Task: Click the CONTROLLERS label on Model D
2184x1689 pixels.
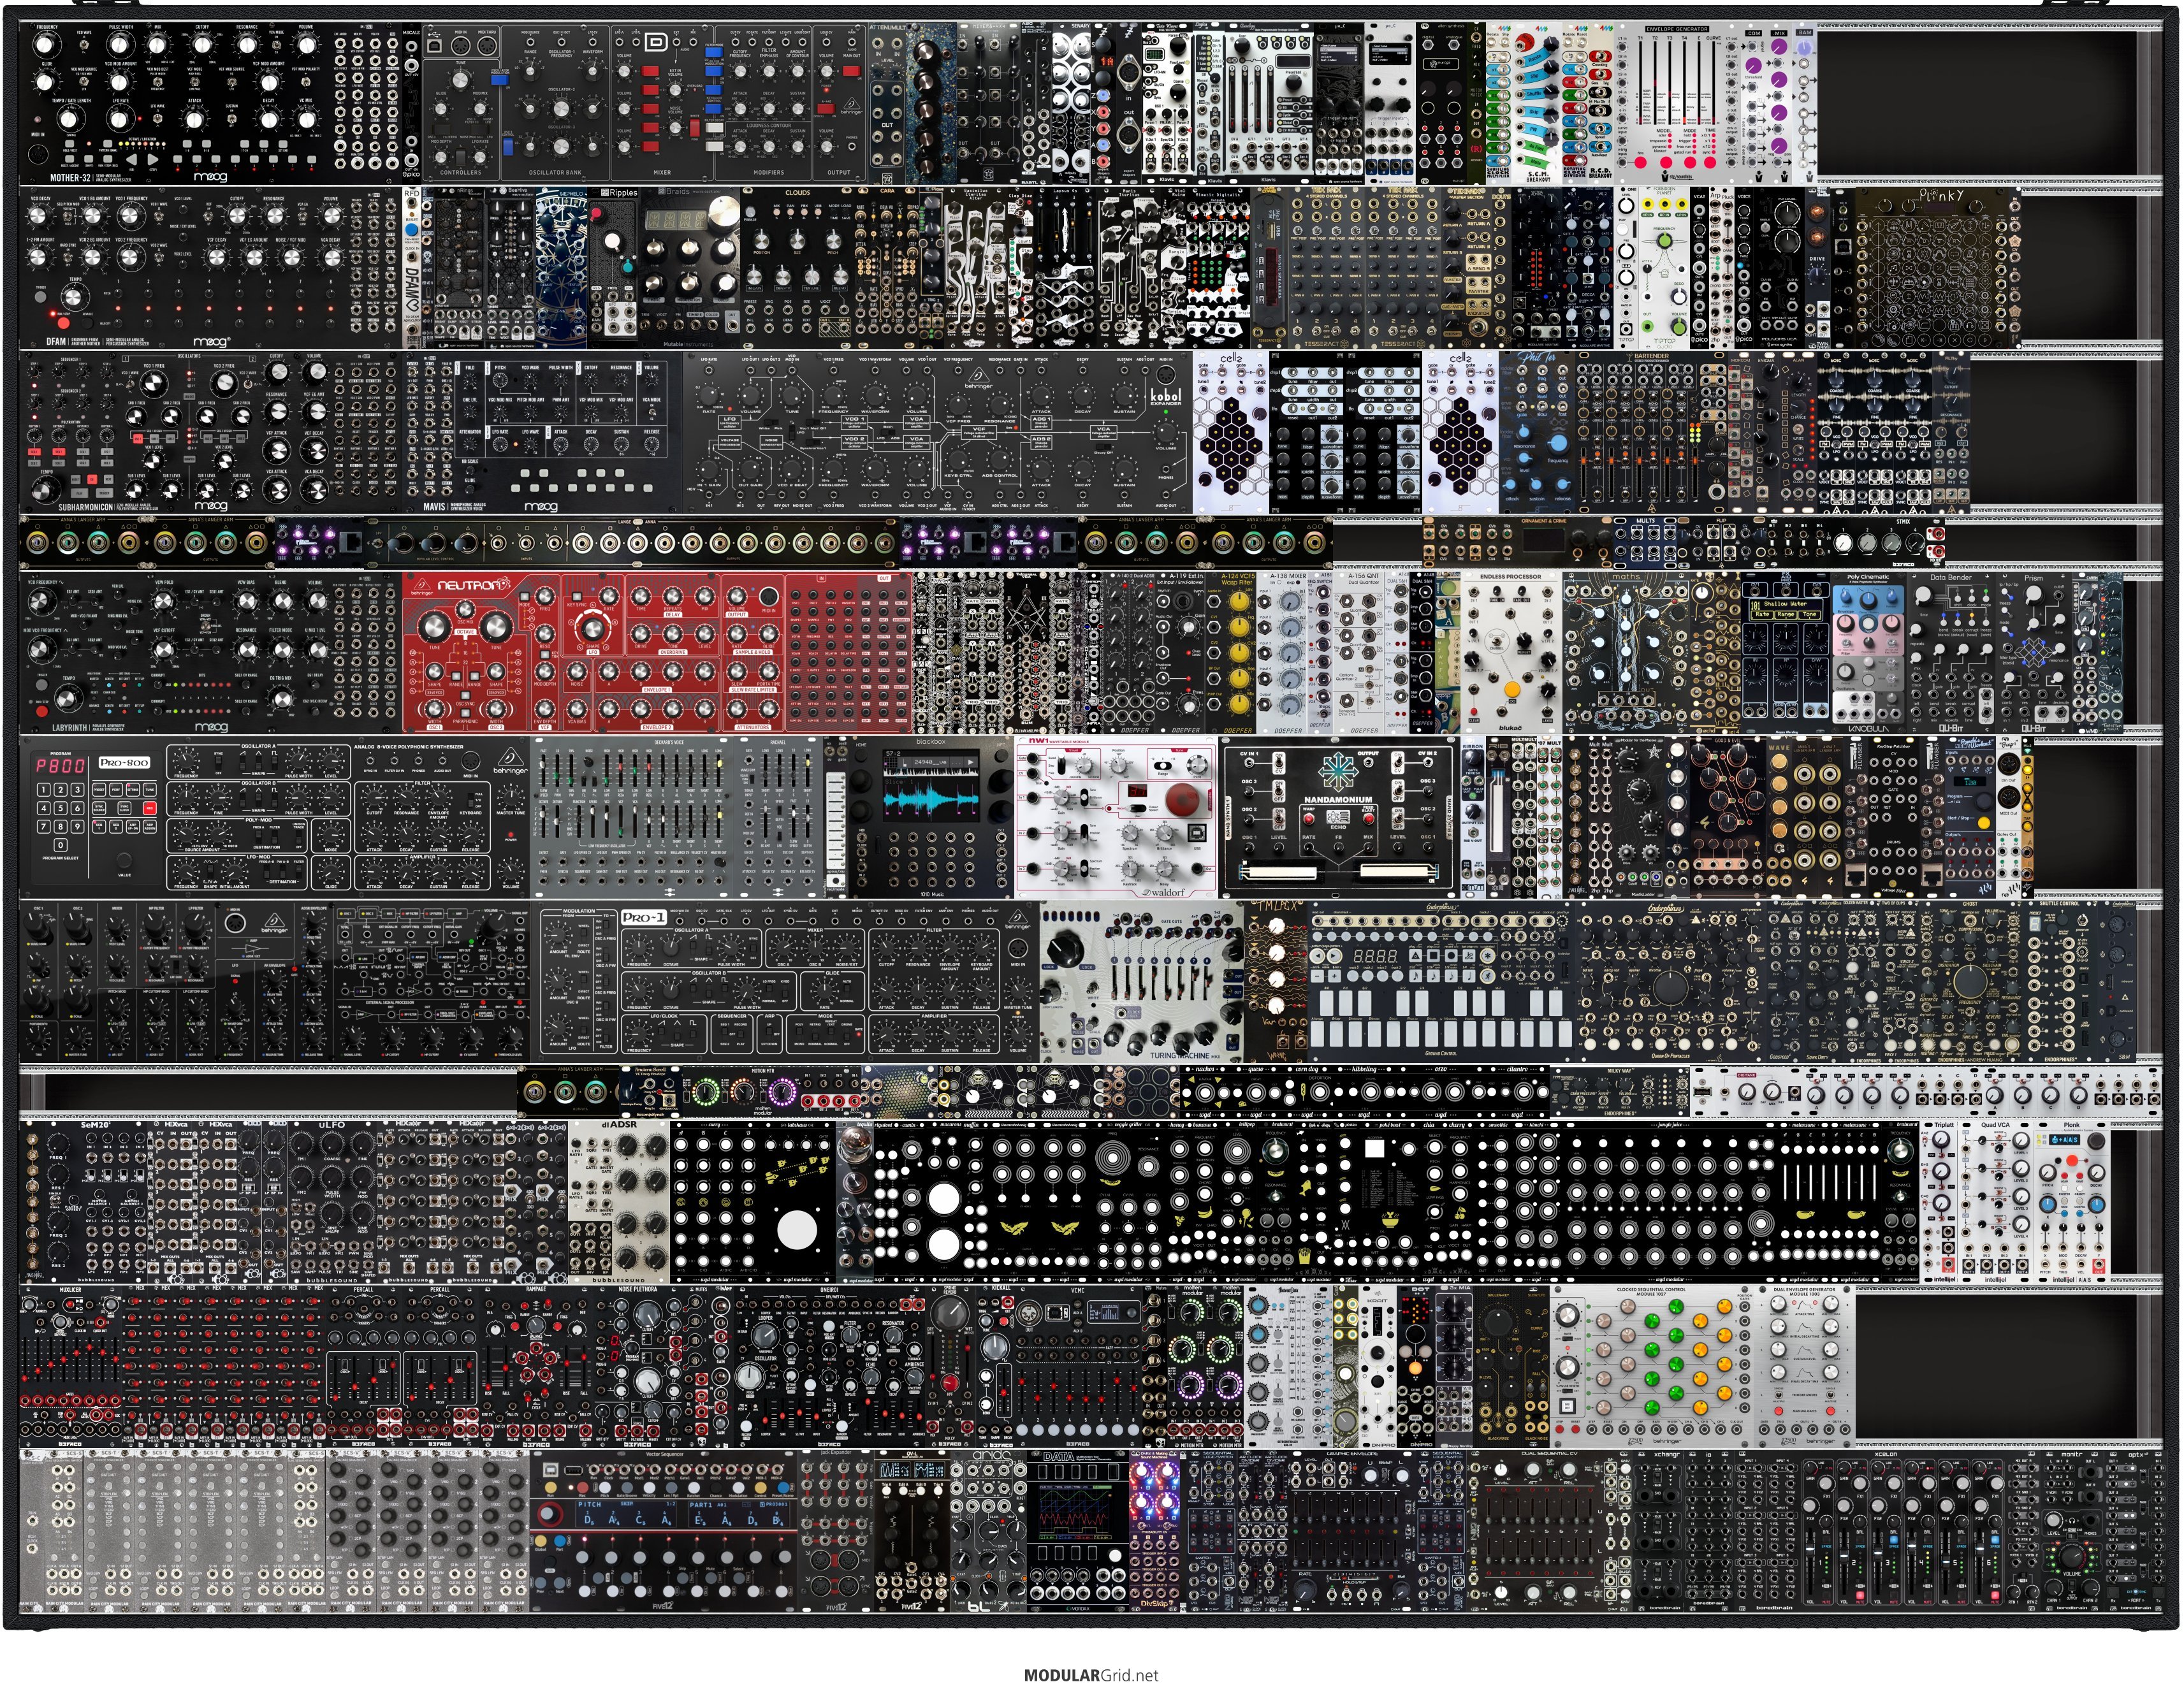Action: click(461, 172)
